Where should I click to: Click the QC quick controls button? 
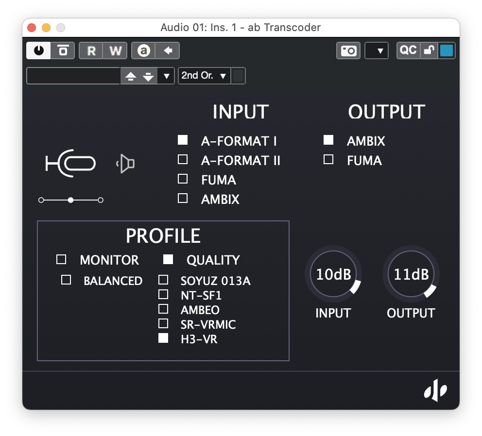(408, 50)
